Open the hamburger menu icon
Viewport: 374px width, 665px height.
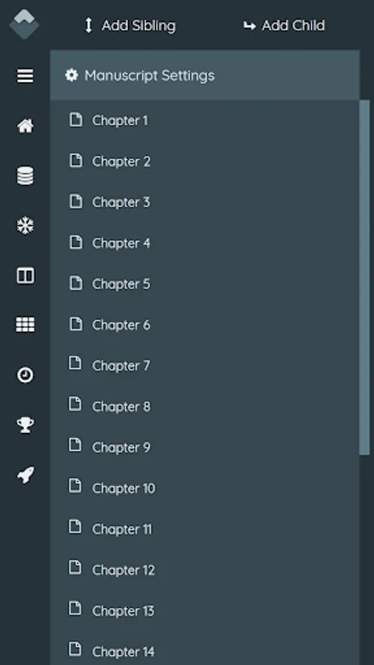click(25, 76)
